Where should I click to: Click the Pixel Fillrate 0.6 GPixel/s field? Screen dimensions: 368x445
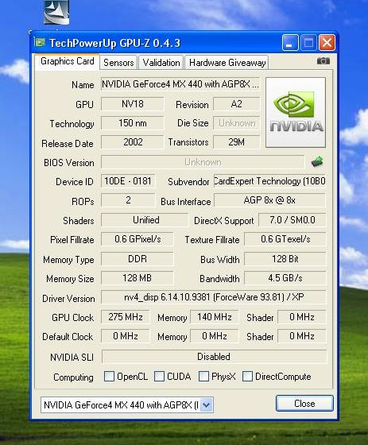tap(138, 239)
